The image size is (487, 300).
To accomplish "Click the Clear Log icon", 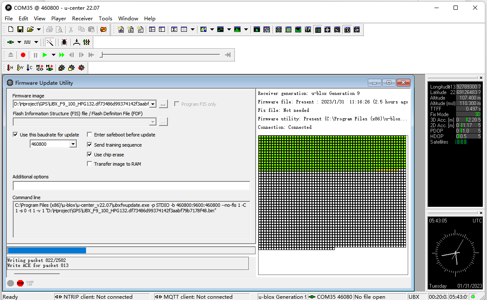I will pyautogui.click(x=30, y=283).
